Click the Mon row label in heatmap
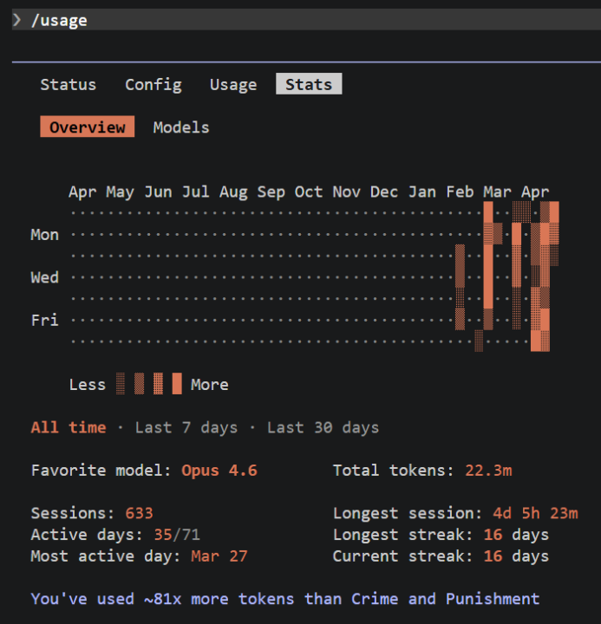This screenshot has height=624, width=601. tap(45, 235)
